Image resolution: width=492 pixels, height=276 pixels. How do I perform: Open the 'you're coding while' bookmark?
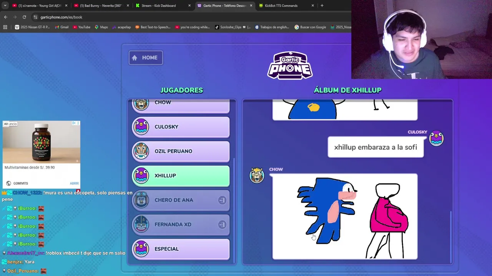(192, 27)
